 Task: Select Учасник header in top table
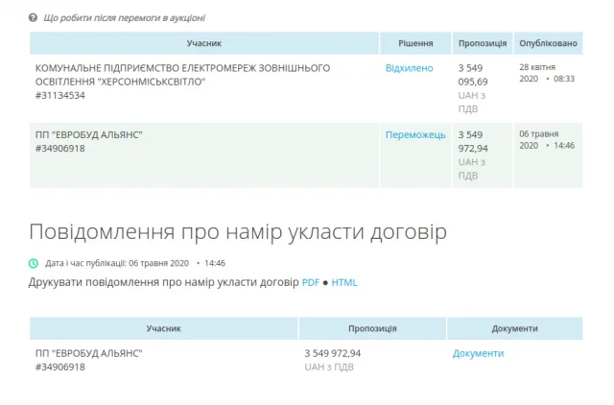(x=204, y=43)
